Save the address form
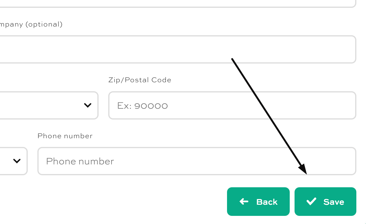 point(325,201)
